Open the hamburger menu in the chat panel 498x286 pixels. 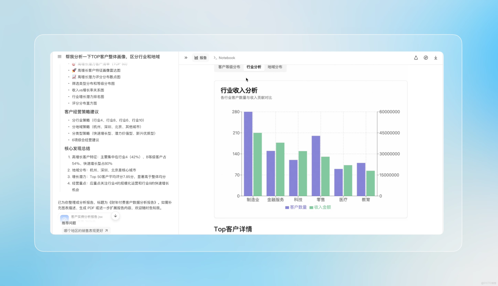[x=59, y=56]
